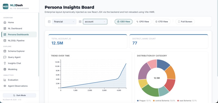Open NL Dashboard page
This screenshot has height=103, width=218.
pyautogui.click(x=19, y=28)
